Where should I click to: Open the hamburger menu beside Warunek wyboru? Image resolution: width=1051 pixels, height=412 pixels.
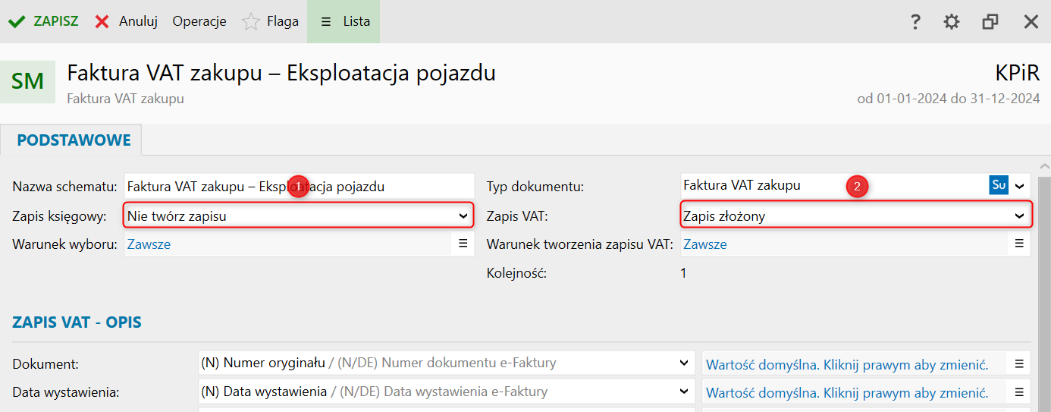(x=463, y=244)
